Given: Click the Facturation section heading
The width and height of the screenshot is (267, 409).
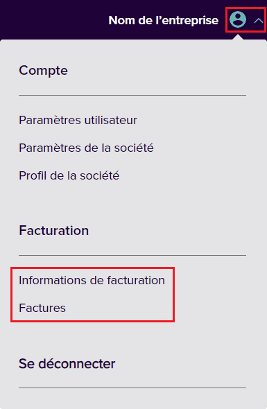Looking at the screenshot, I should pyautogui.click(x=54, y=231).
